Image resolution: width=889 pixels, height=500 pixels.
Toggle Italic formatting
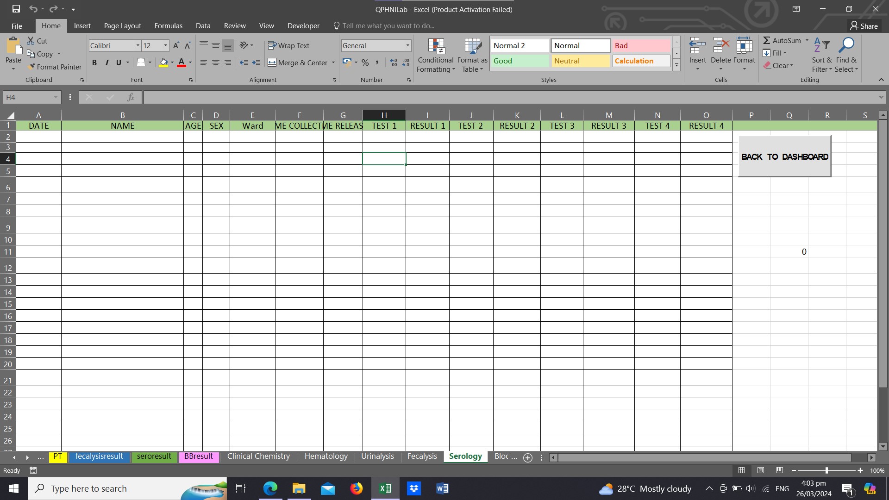[x=106, y=62]
